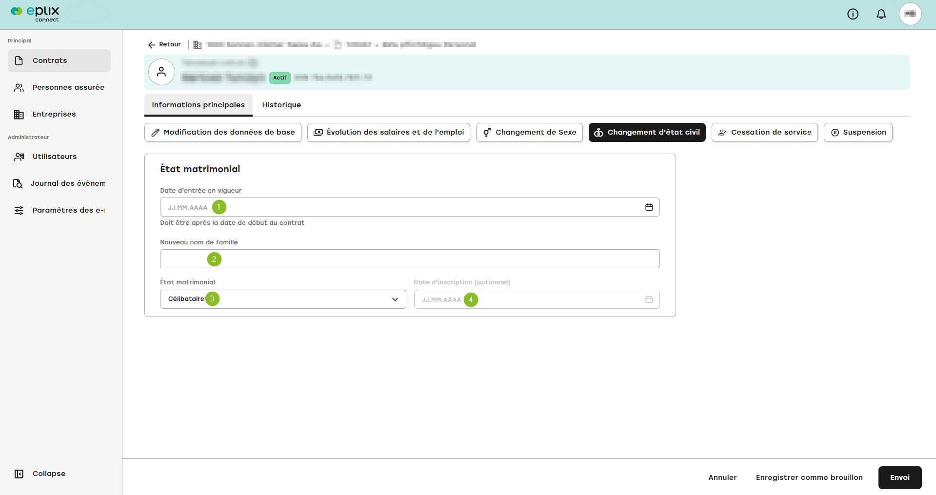The image size is (936, 495).
Task: Select Cessation de service
Action: point(765,132)
